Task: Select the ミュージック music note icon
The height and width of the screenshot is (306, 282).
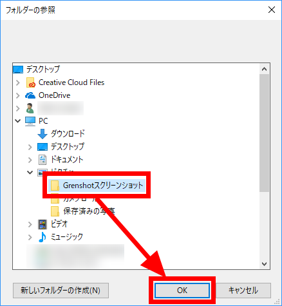Action: coord(42,237)
